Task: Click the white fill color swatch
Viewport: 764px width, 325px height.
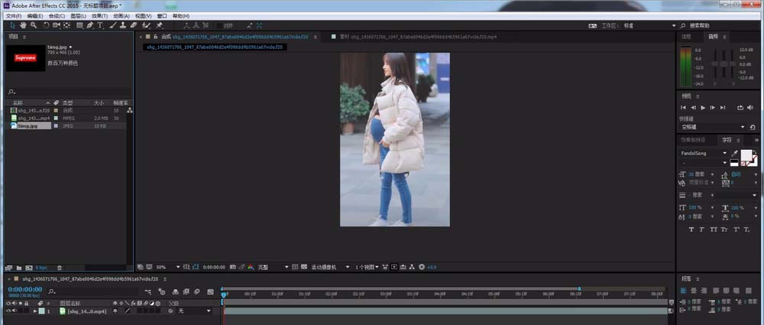Action: pos(746,154)
